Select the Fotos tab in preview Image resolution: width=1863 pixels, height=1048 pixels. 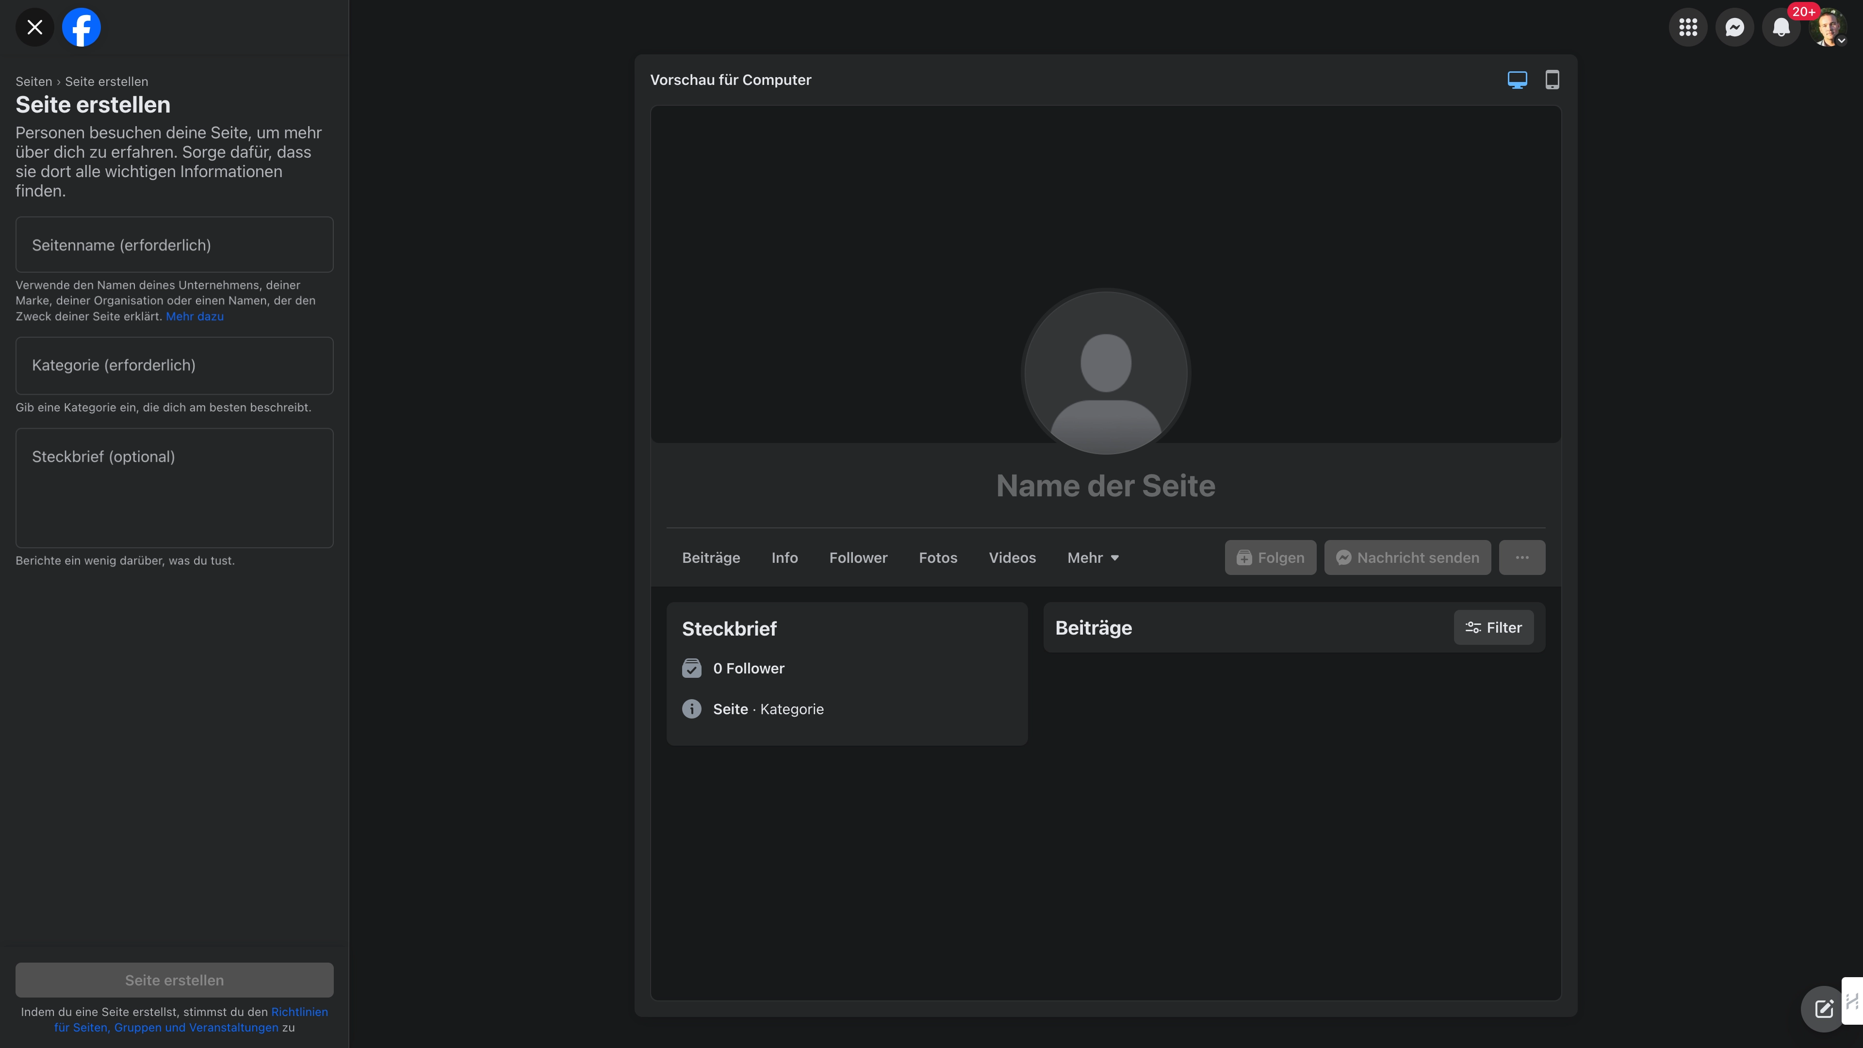coord(937,557)
